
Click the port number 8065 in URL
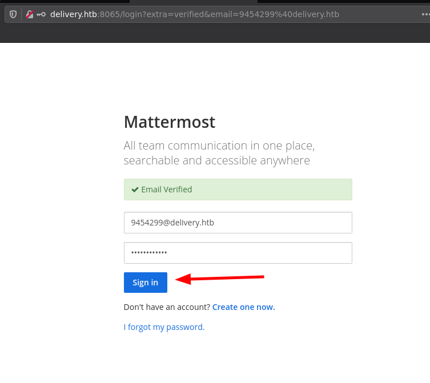(x=107, y=14)
